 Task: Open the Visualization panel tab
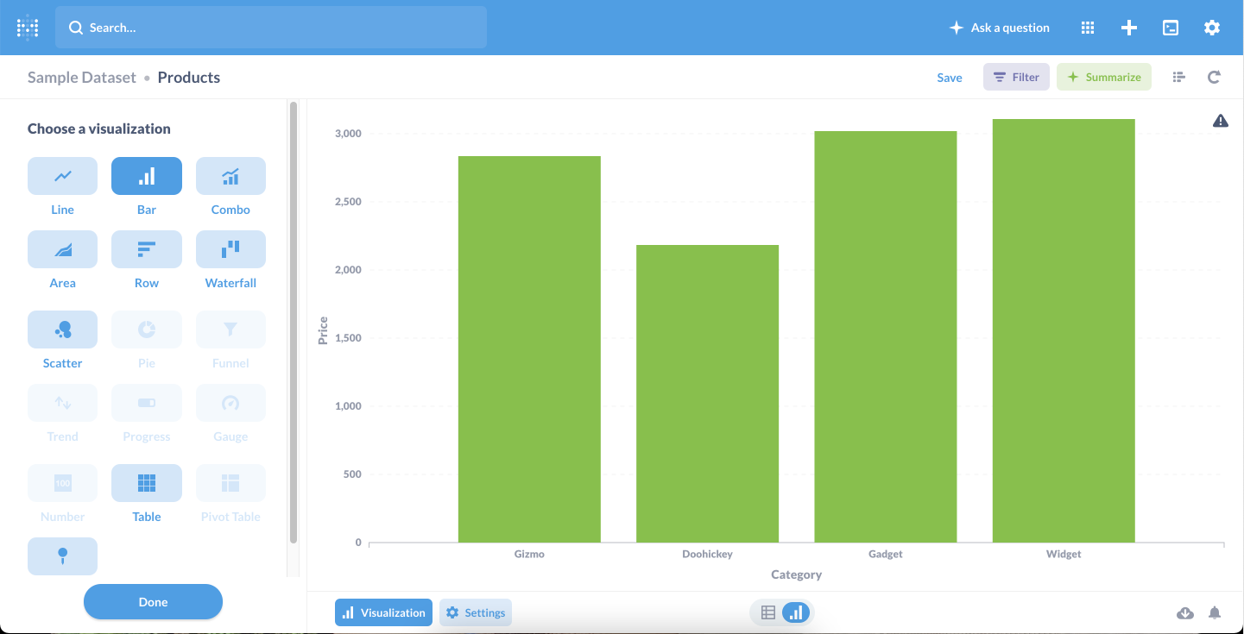(383, 613)
